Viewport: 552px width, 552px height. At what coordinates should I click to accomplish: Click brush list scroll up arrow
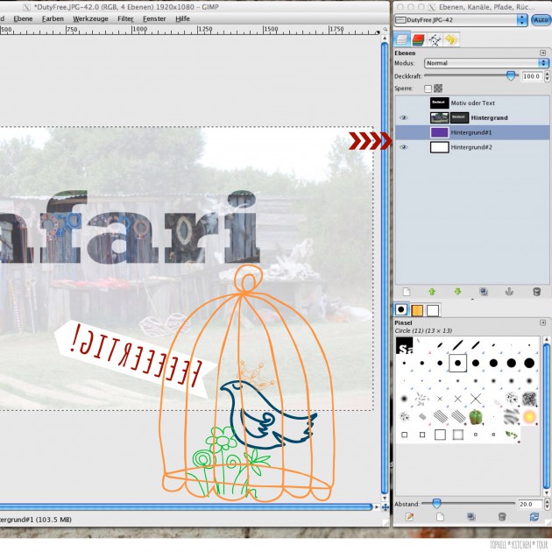coord(547,340)
